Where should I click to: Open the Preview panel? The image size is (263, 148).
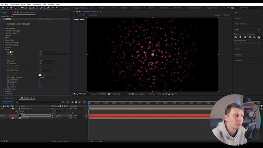tap(238, 18)
